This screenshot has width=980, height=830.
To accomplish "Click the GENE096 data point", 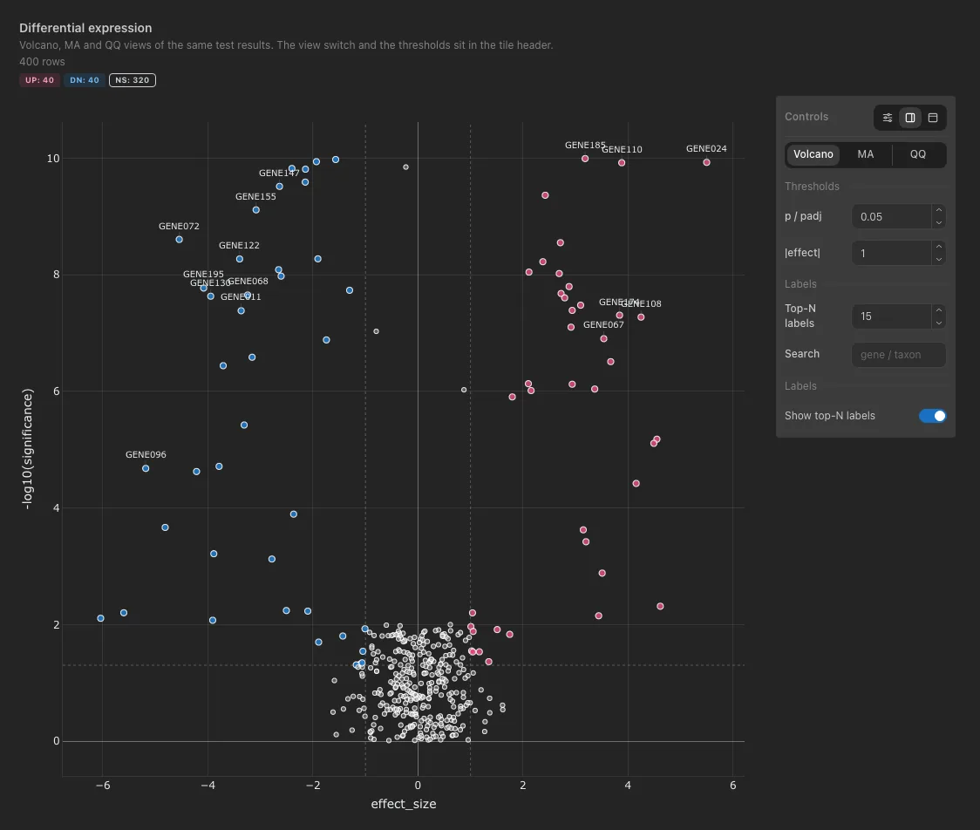I will [x=146, y=468].
